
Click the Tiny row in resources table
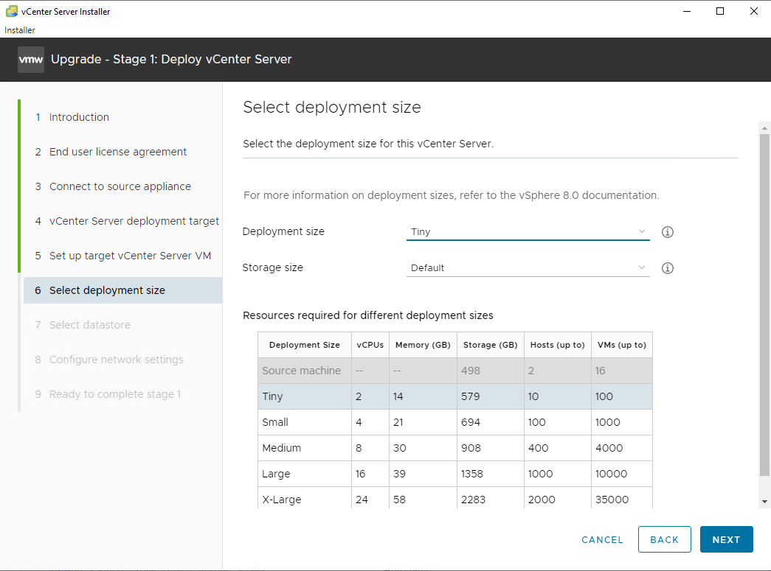(454, 396)
